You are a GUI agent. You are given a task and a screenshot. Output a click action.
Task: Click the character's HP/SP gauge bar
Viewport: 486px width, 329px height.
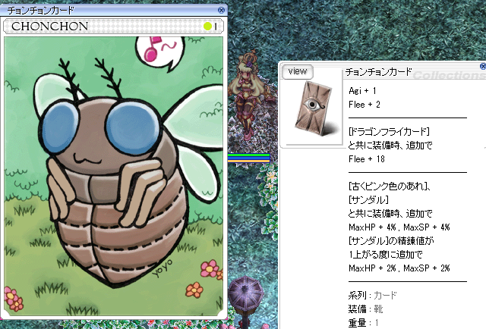point(248,157)
